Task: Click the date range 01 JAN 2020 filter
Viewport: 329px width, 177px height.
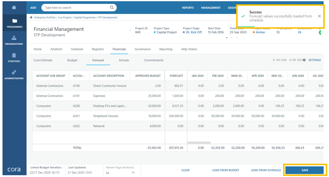Action: [287, 60]
